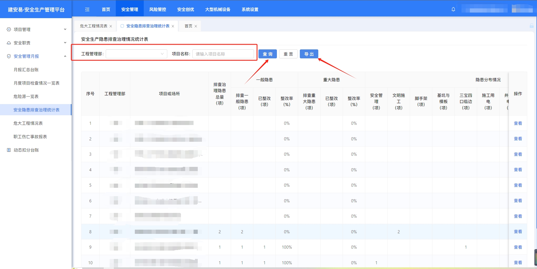Image resolution: width=537 pixels, height=269 pixels.
Task: Open 职工伤亡事故报表 from the sidebar
Action: 30,137
